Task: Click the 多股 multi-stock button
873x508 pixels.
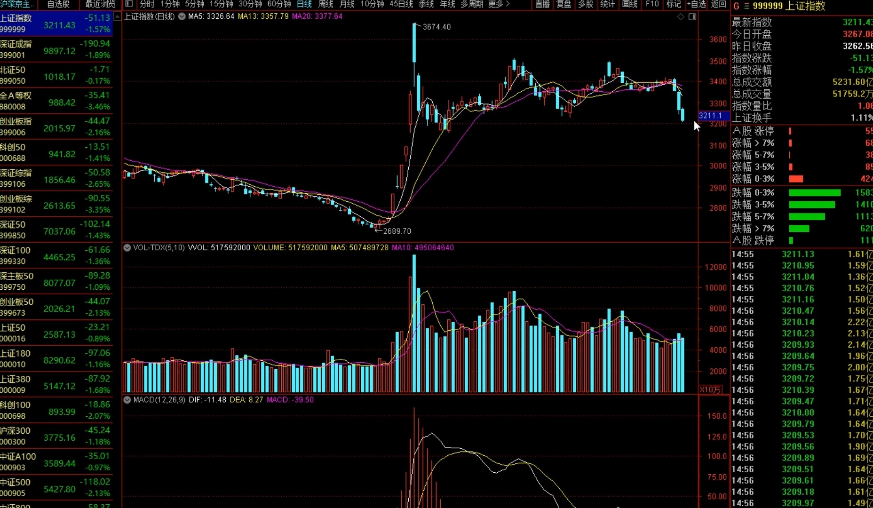Action: (x=586, y=4)
